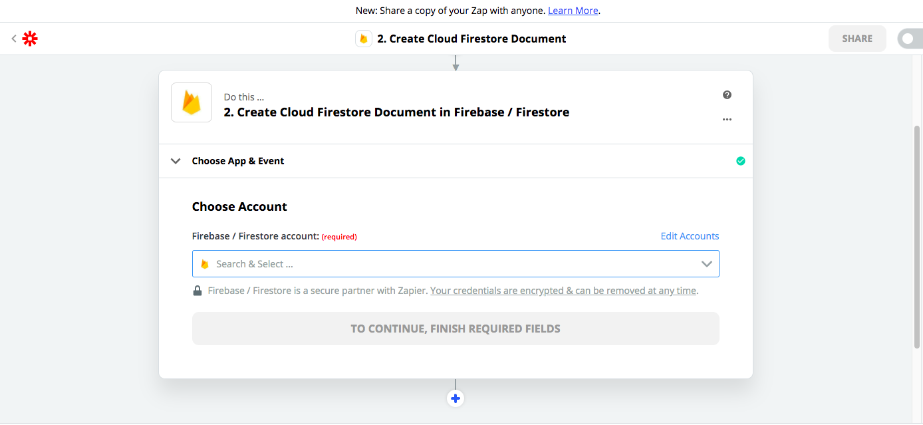Screen dimensions: 923x425
Task: Expand the Choose App & Event section chevron
Action: [x=176, y=161]
